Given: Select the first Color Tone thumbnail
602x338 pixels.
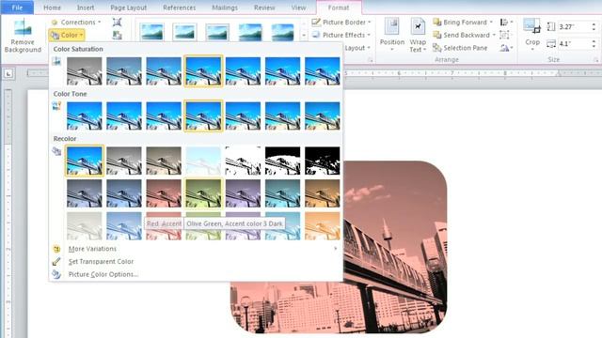Looking at the screenshot, I should 84,116.
